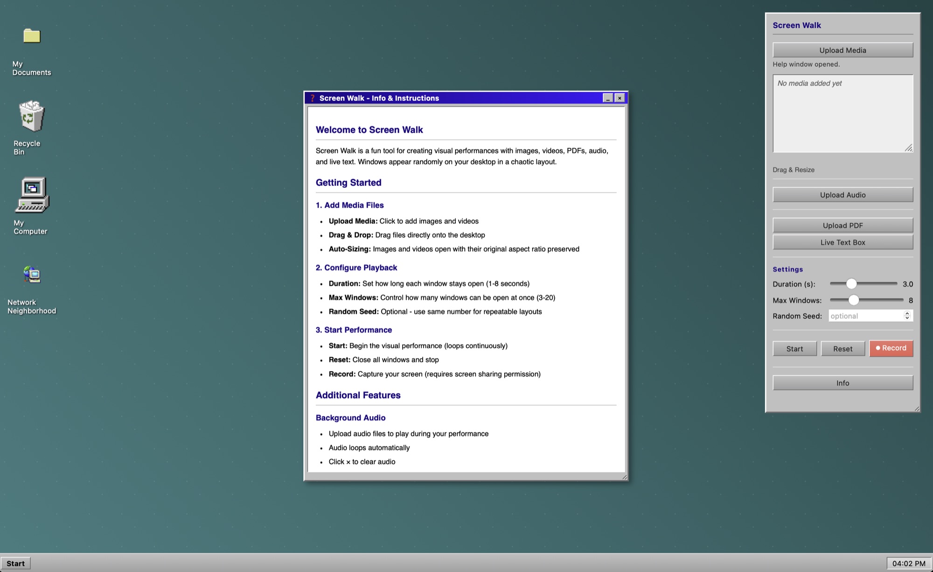933x572 pixels.
Task: Click the Upload Media button
Action: 842,50
